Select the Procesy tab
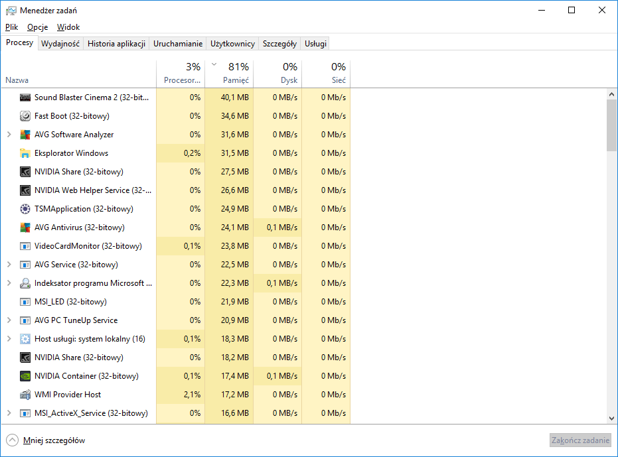618x457 pixels. point(20,42)
